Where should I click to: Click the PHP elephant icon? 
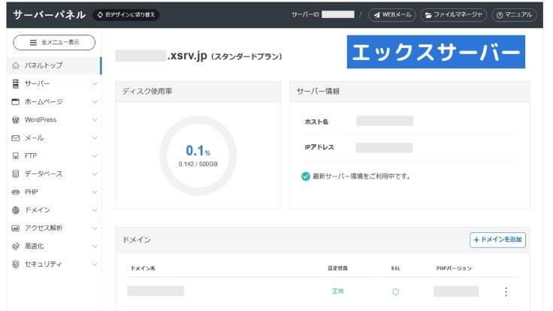pyautogui.click(x=16, y=192)
